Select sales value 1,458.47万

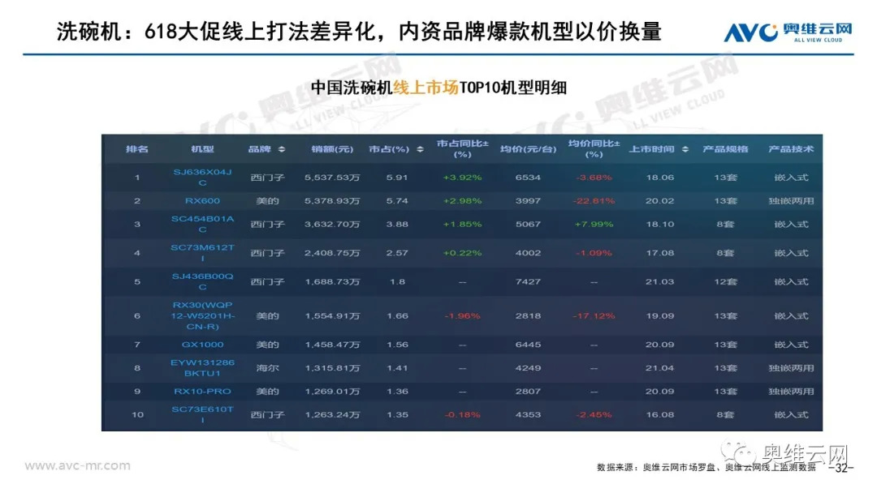point(332,345)
